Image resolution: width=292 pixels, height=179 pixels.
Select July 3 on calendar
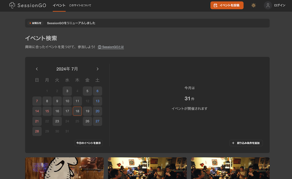(x=67, y=91)
